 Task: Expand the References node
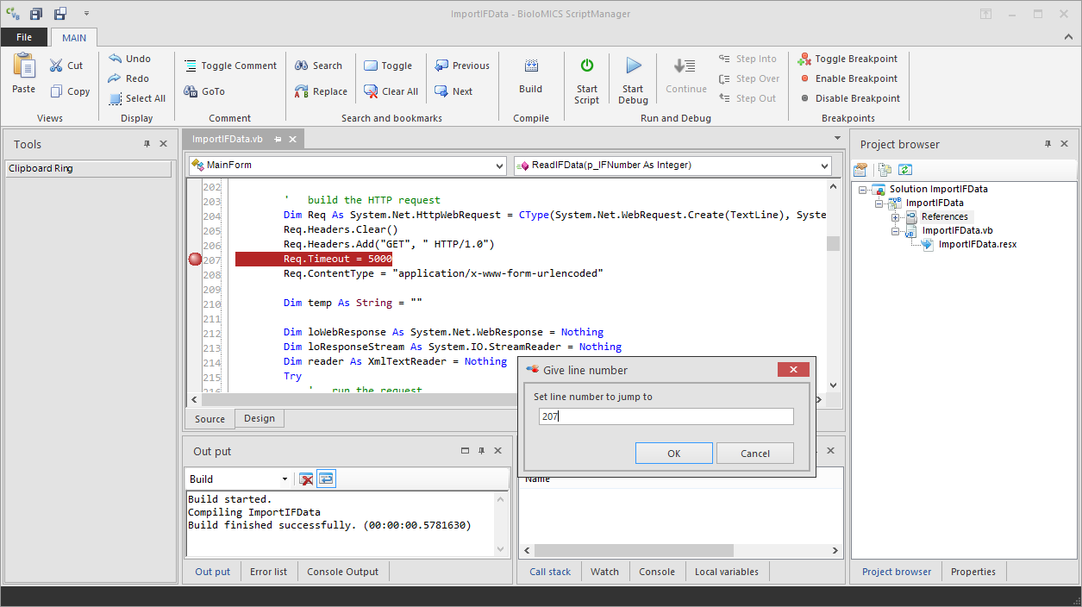click(895, 217)
